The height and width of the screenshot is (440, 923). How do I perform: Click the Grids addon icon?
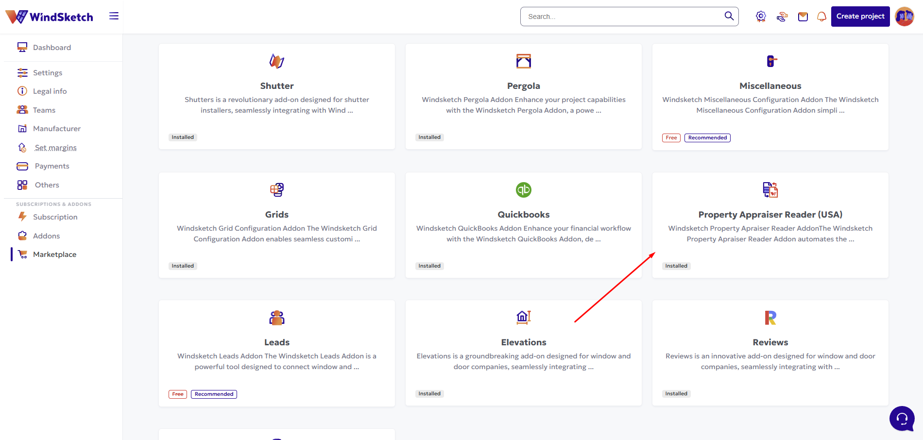(x=277, y=190)
